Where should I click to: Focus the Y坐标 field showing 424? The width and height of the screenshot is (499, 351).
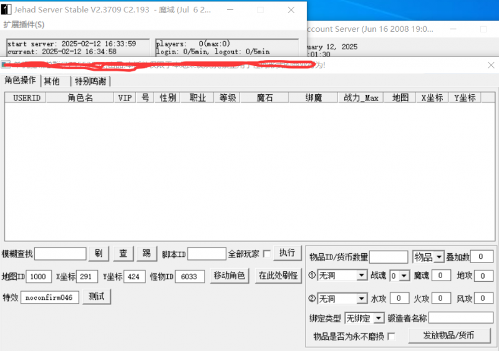[x=134, y=277]
